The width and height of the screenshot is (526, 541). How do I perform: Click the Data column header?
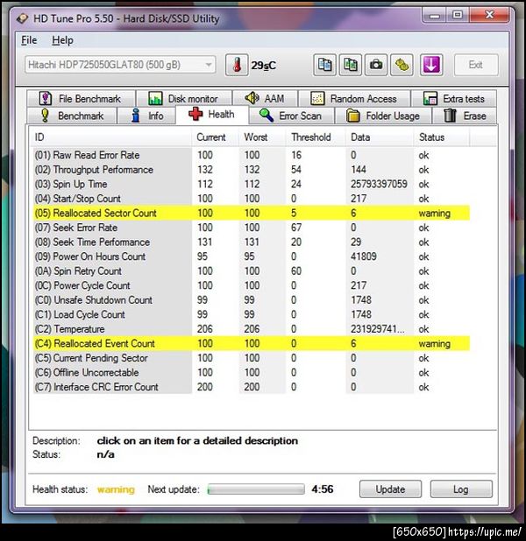pyautogui.click(x=380, y=137)
